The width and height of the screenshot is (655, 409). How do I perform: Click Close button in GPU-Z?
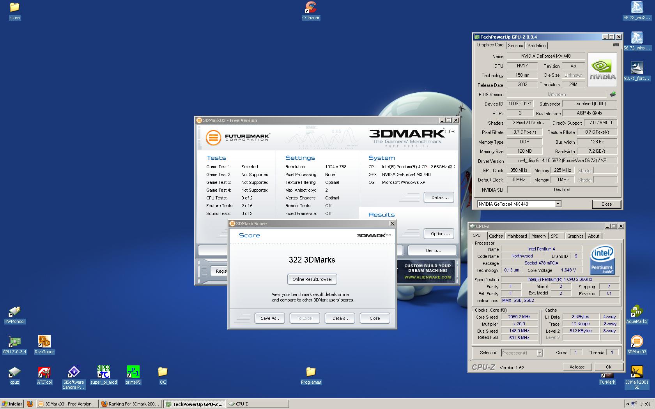click(606, 204)
